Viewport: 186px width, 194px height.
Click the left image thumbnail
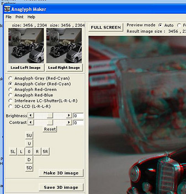click(x=26, y=46)
